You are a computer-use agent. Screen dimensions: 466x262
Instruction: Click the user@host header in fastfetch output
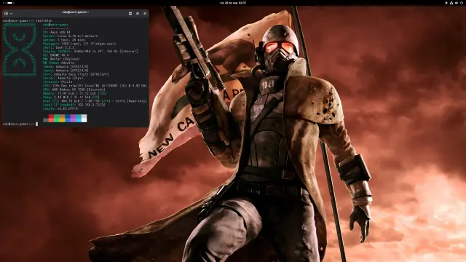coord(55,25)
